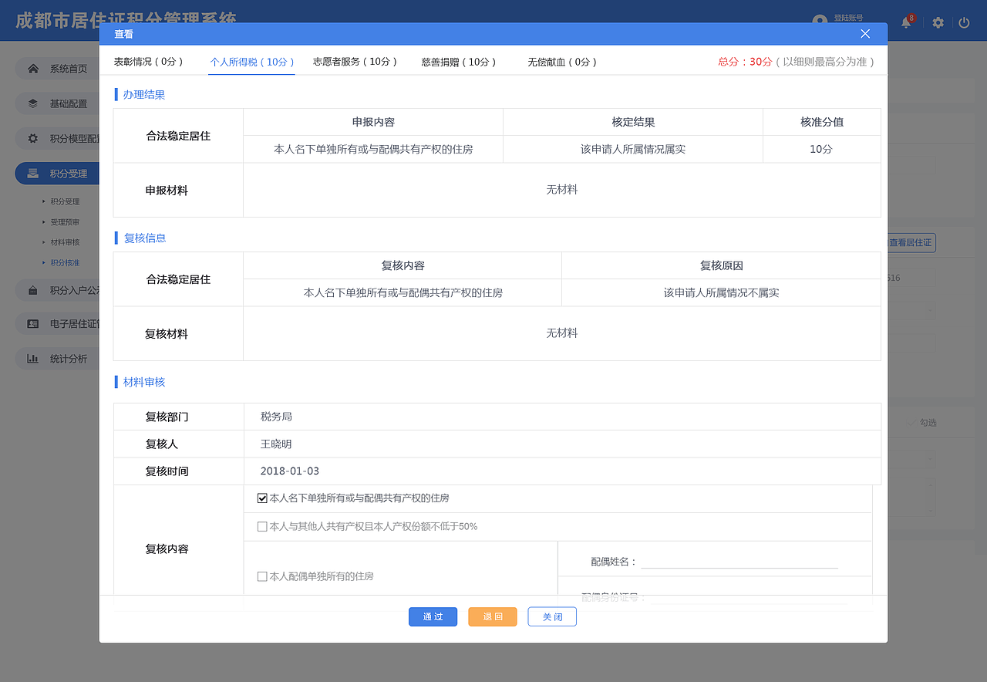This screenshot has height=682, width=987.
Task: Click 无材料 in 复核材料 row
Action: [562, 333]
